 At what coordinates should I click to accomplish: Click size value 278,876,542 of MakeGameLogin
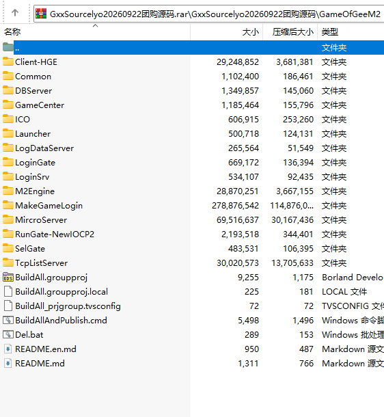tap(235, 206)
